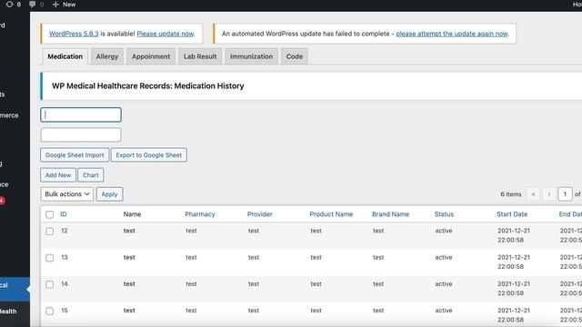Check the checkbox for record ID 14
582x327 pixels.
(49, 284)
